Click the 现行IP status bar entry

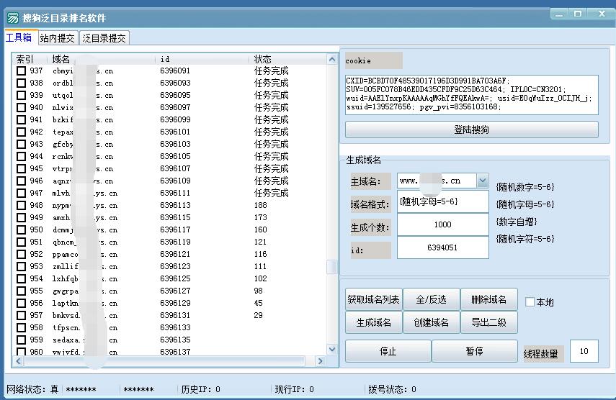pos(294,389)
